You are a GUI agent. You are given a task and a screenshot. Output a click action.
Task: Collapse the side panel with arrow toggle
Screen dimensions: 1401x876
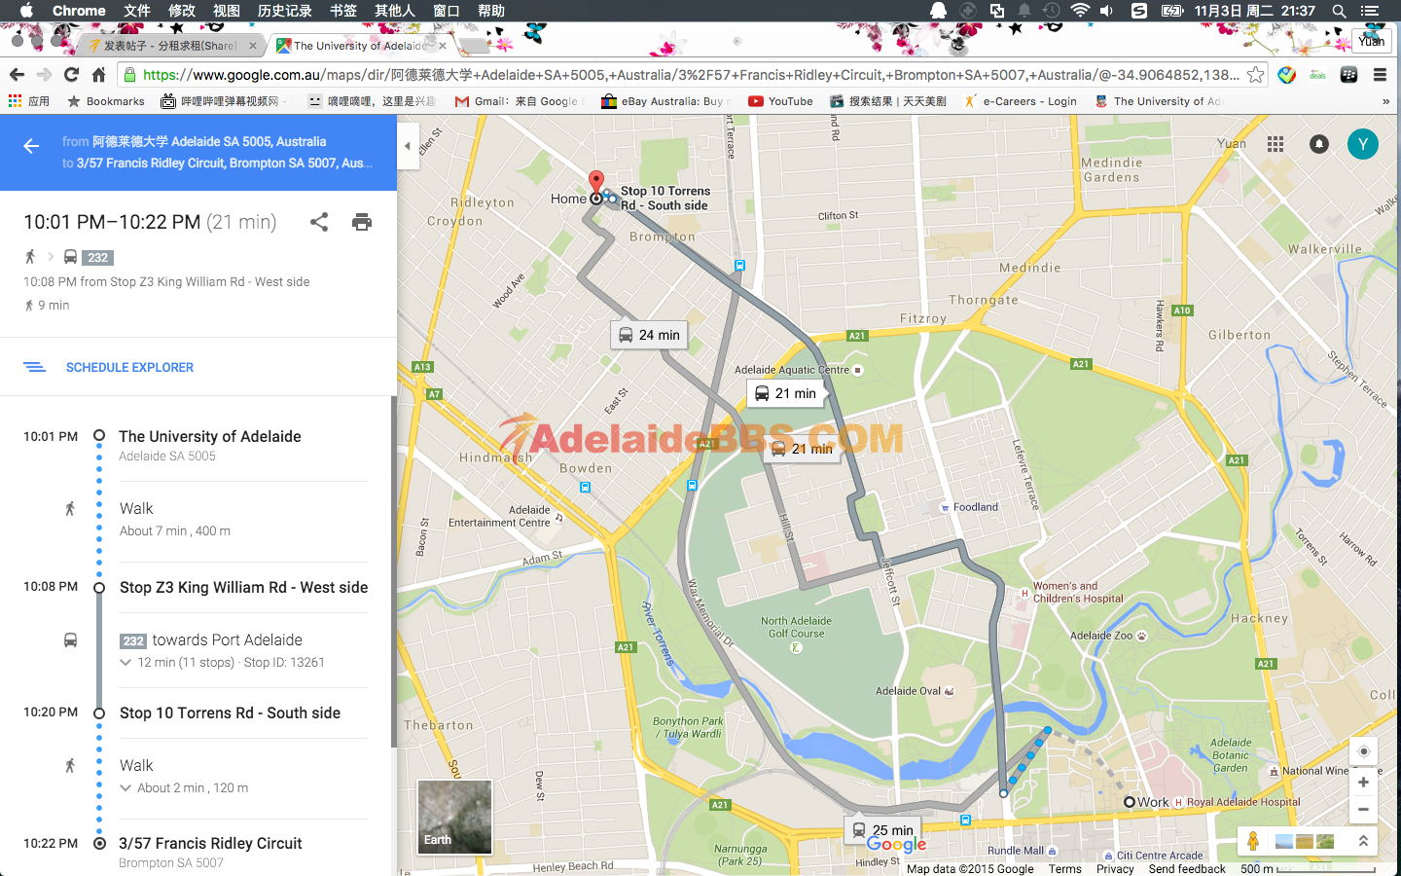tap(408, 146)
